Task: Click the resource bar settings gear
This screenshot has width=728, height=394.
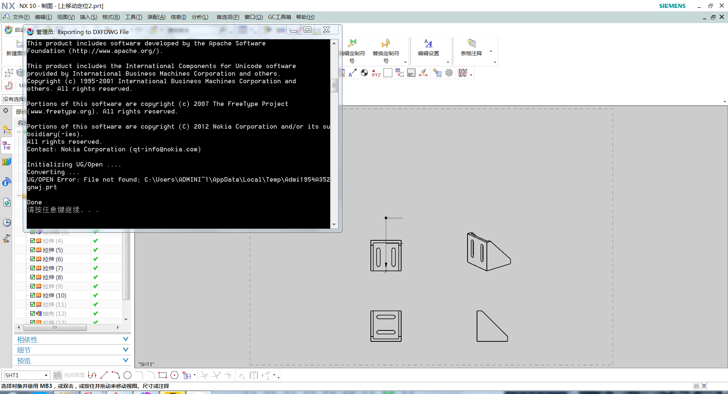Action: tap(6, 111)
